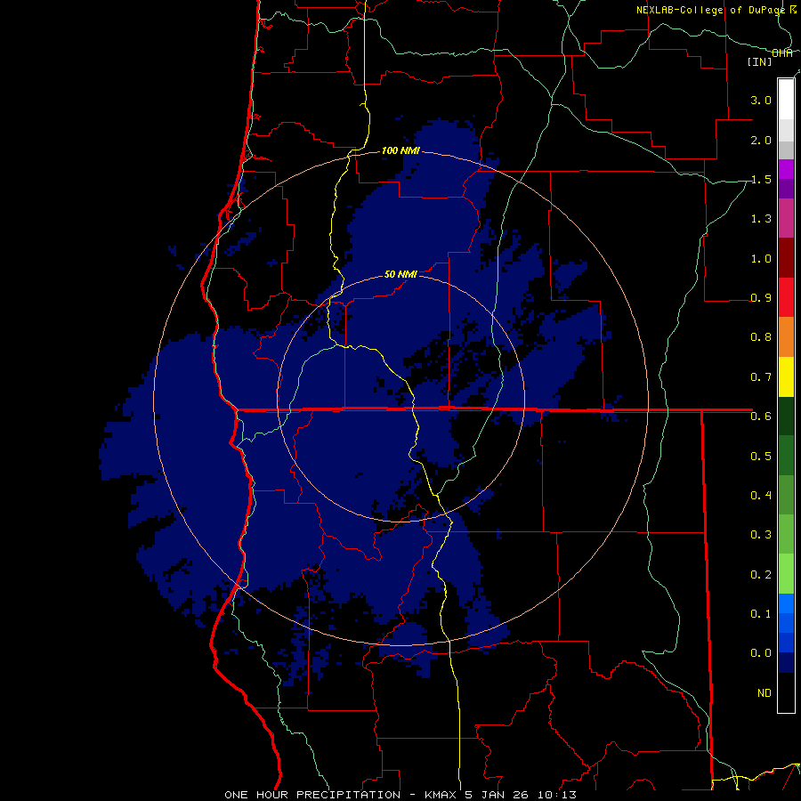Select the white swatch beside 3.0
The width and height of the screenshot is (801, 801).
(x=786, y=100)
